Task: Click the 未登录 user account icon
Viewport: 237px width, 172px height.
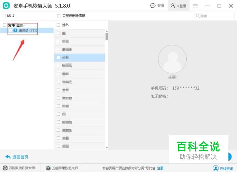Action: (x=173, y=6)
